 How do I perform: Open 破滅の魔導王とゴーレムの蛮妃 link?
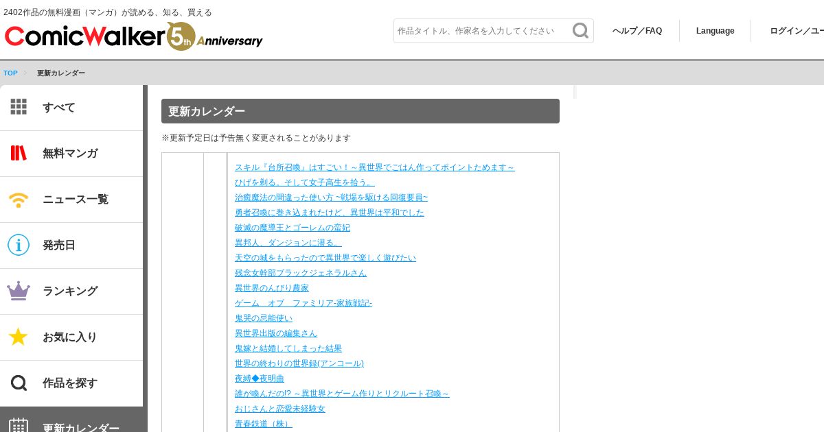coord(293,228)
